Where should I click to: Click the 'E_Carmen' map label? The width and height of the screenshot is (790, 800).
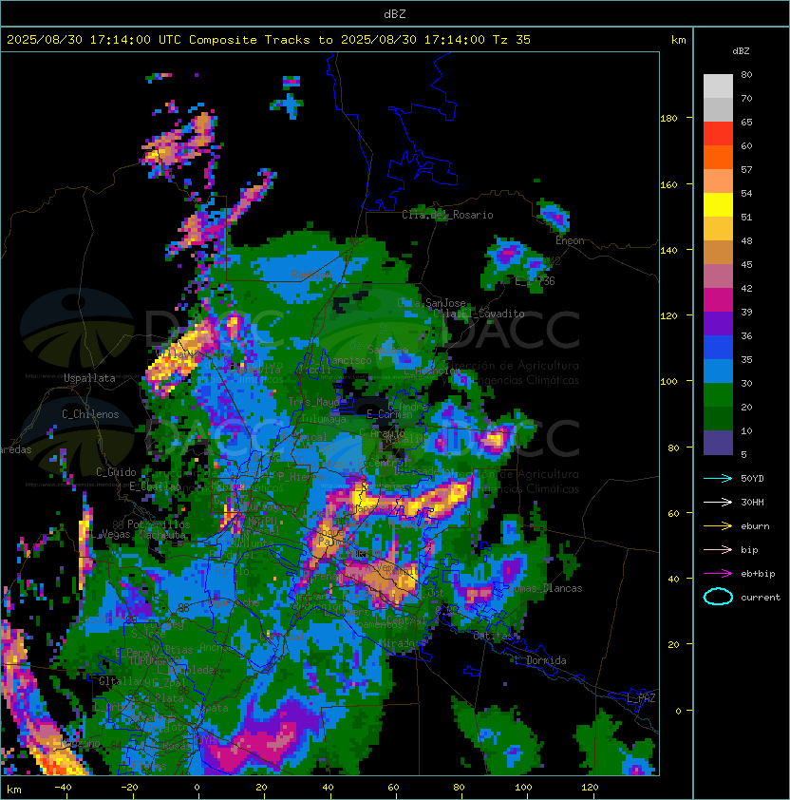[x=389, y=414]
